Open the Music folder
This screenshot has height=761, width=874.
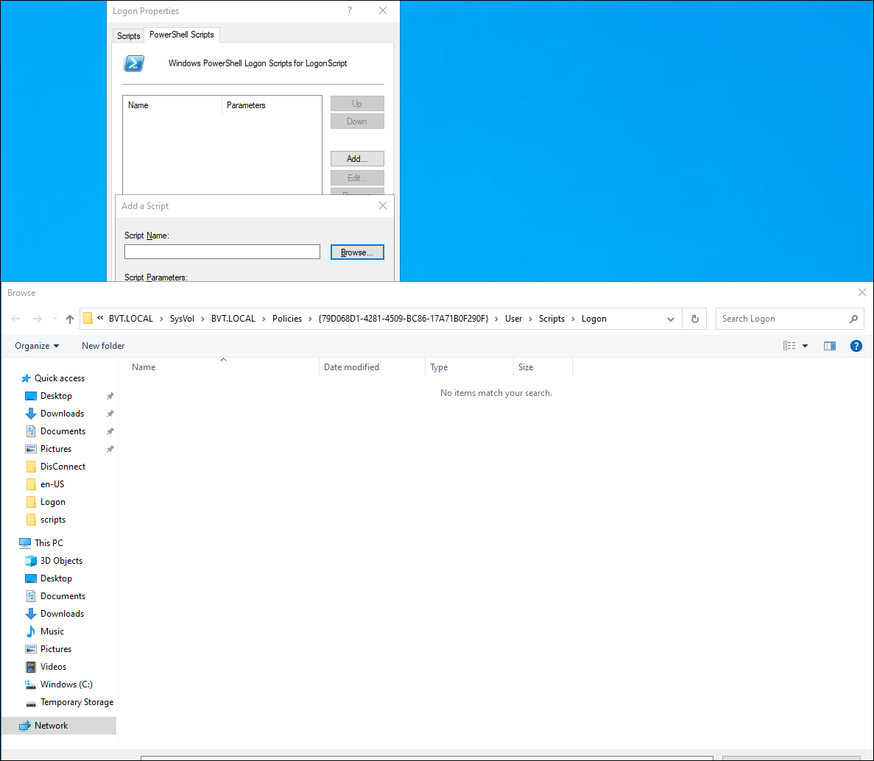(x=52, y=631)
